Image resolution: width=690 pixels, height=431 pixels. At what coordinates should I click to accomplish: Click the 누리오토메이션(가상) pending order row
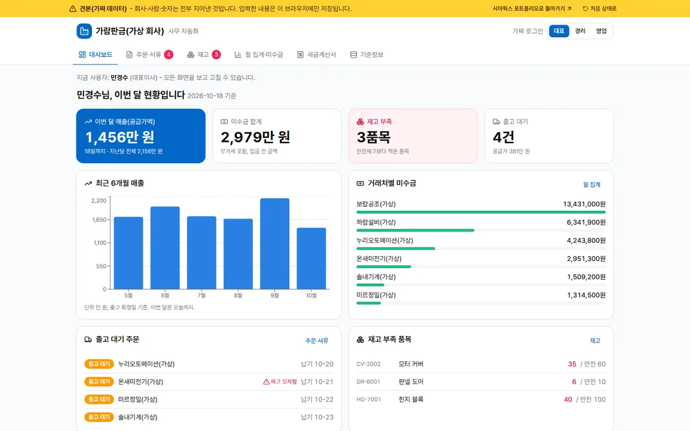click(x=209, y=364)
